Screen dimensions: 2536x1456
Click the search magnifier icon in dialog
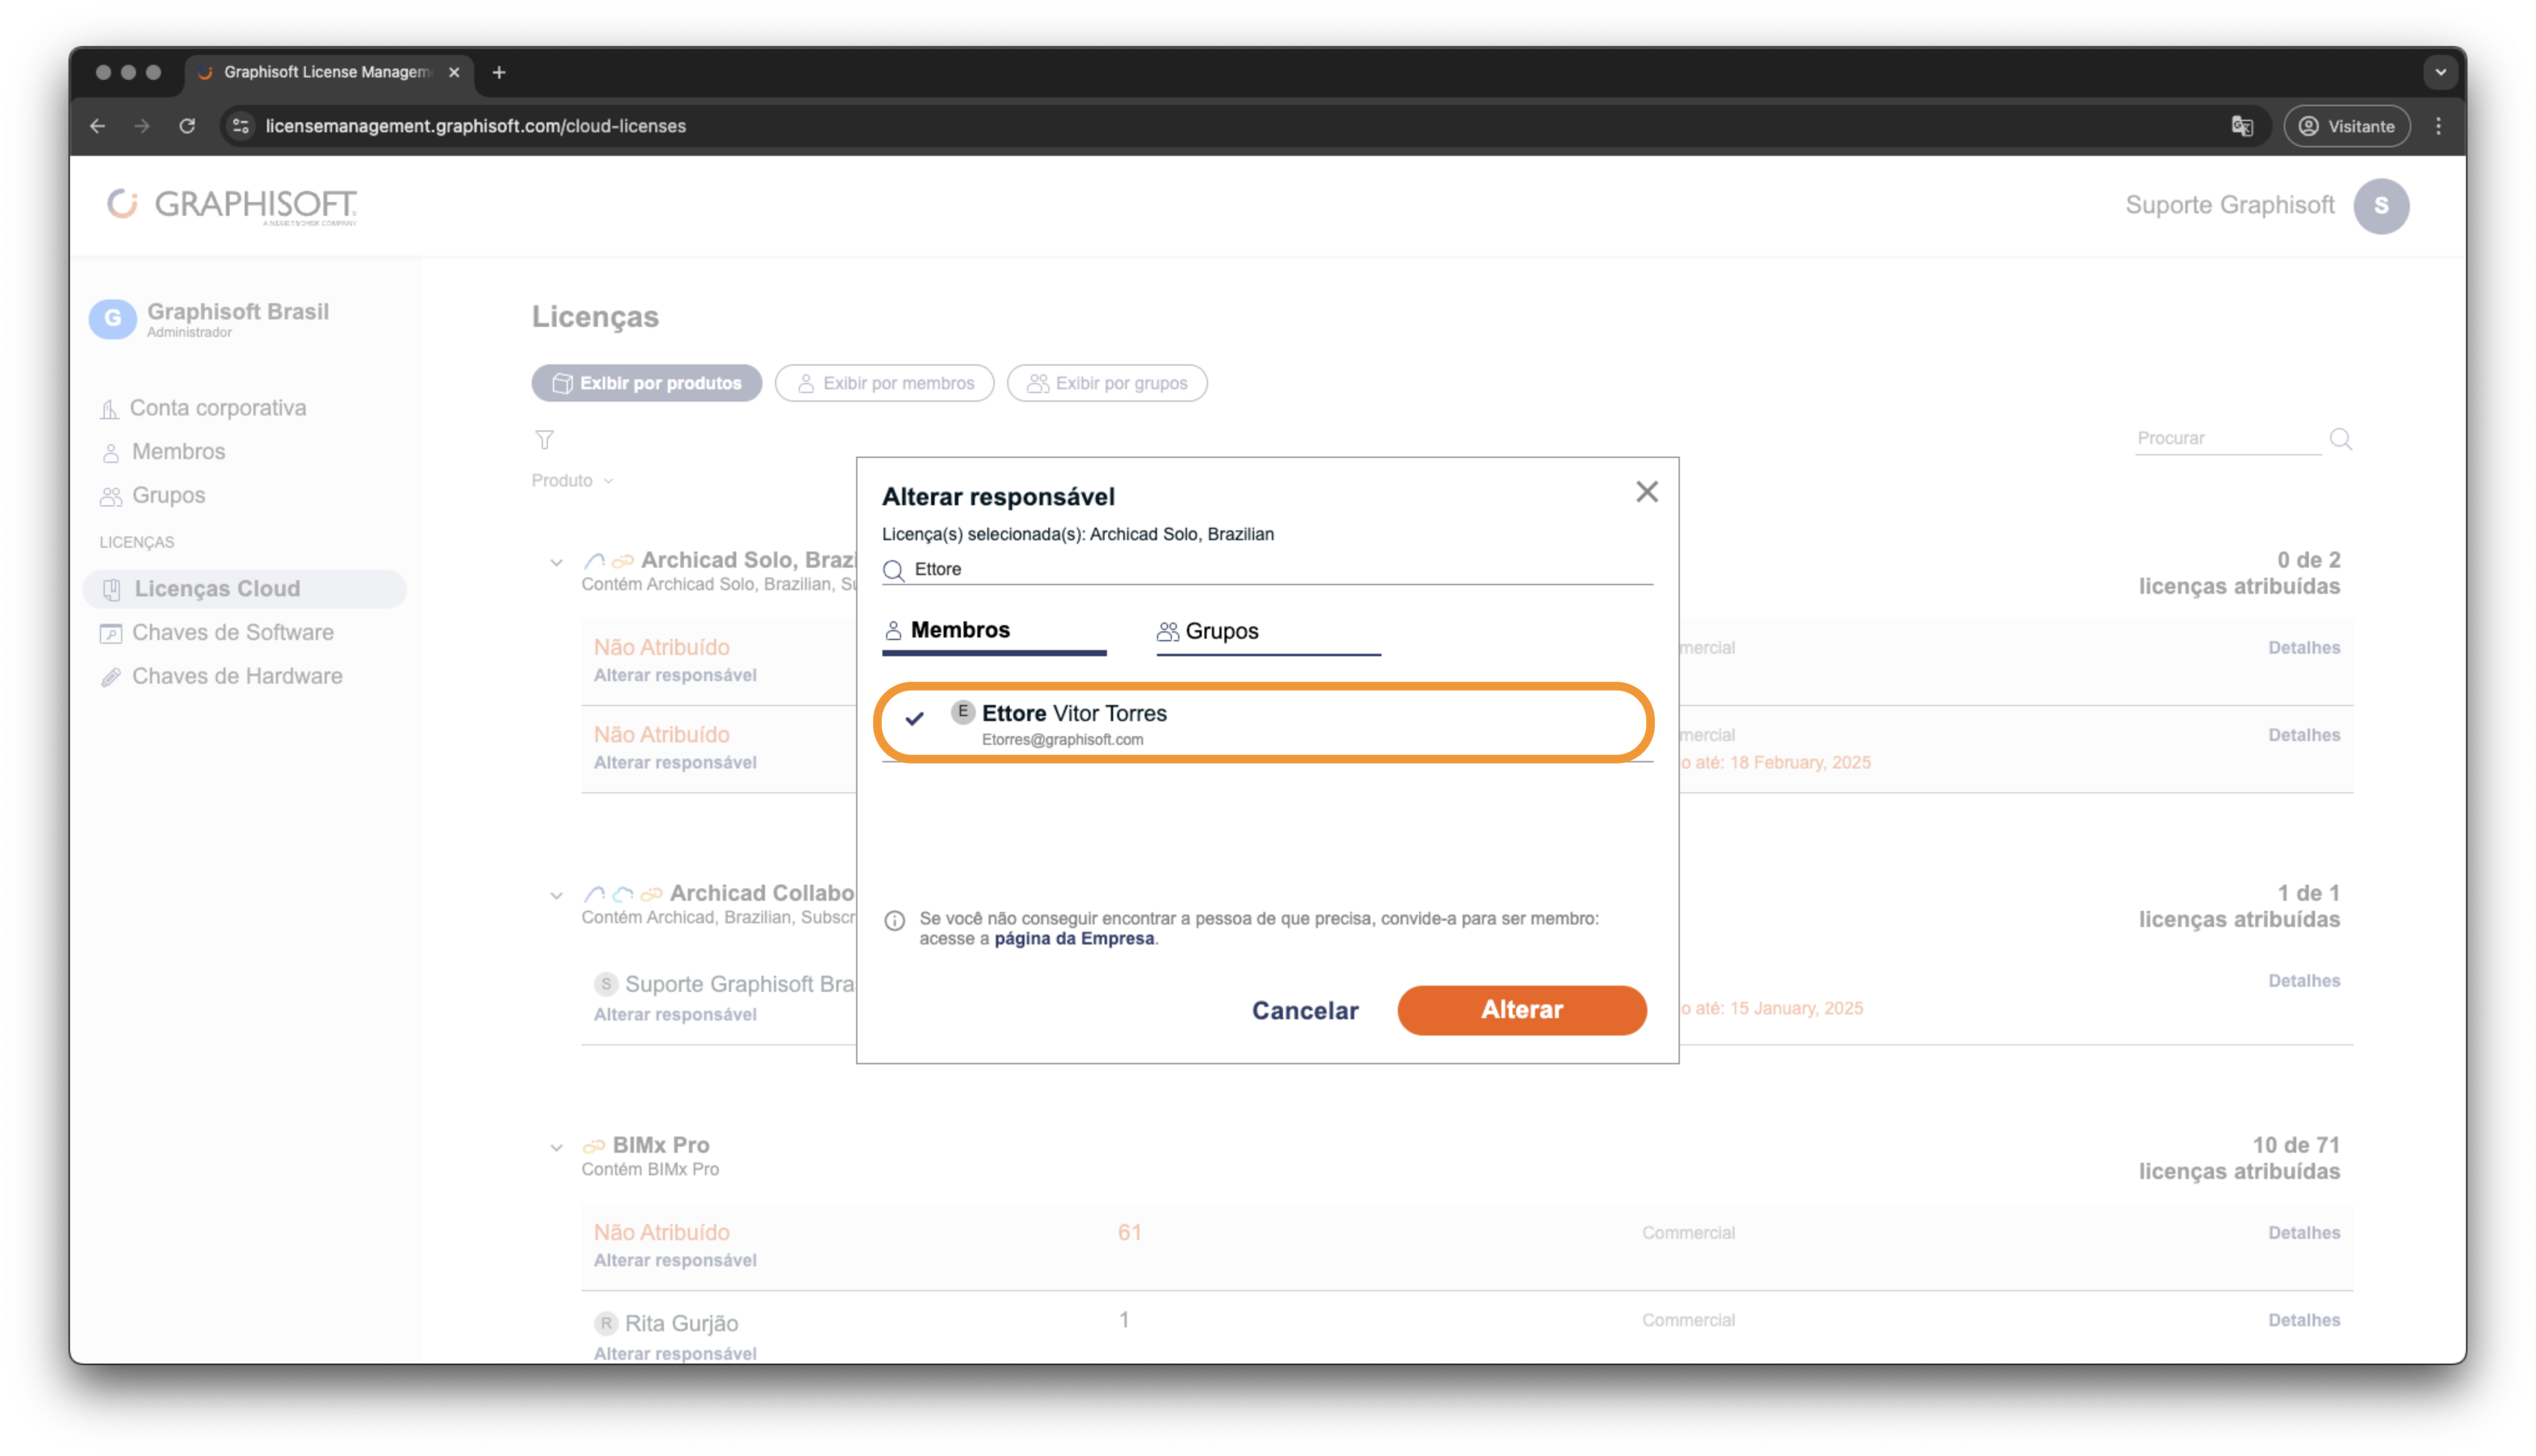pos(894,570)
